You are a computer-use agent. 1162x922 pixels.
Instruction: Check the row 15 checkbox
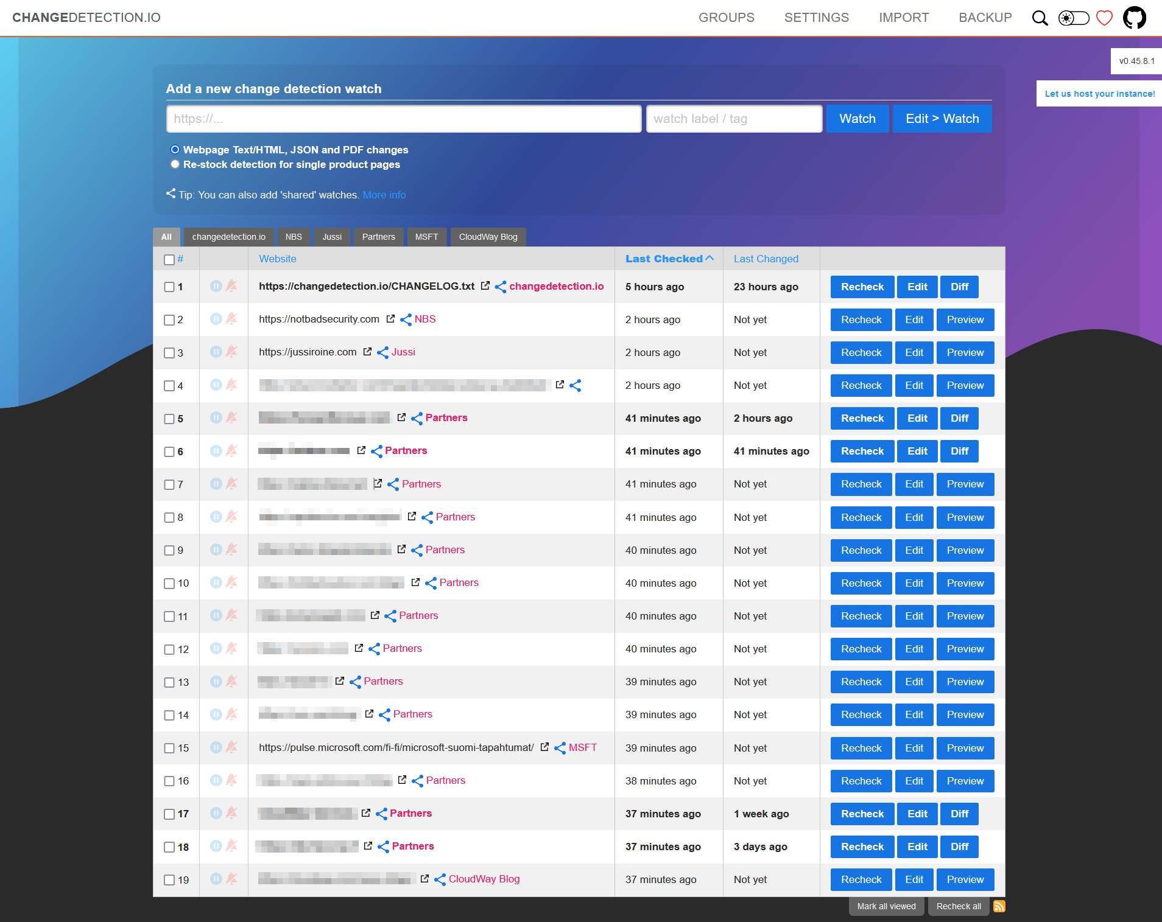[x=169, y=748]
